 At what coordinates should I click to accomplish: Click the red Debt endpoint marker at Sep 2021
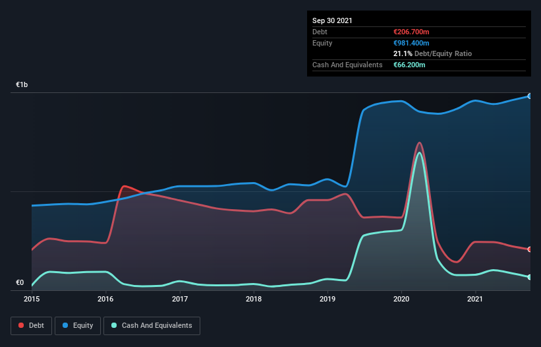[x=530, y=249]
